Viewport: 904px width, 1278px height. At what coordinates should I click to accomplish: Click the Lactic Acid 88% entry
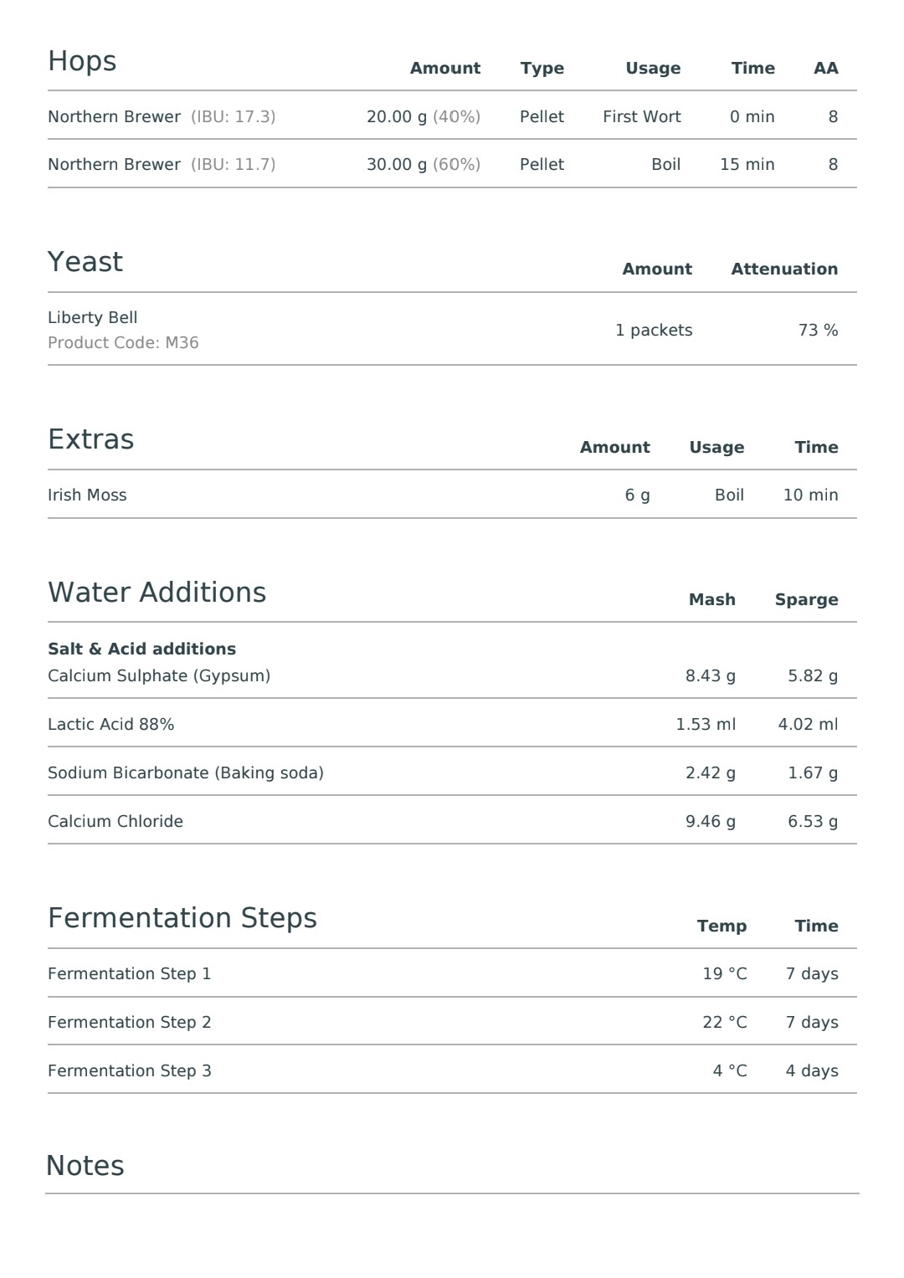[111, 725]
